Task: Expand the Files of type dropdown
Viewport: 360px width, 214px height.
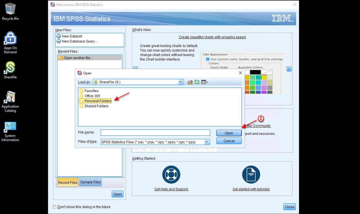Action: pyautogui.click(x=207, y=142)
